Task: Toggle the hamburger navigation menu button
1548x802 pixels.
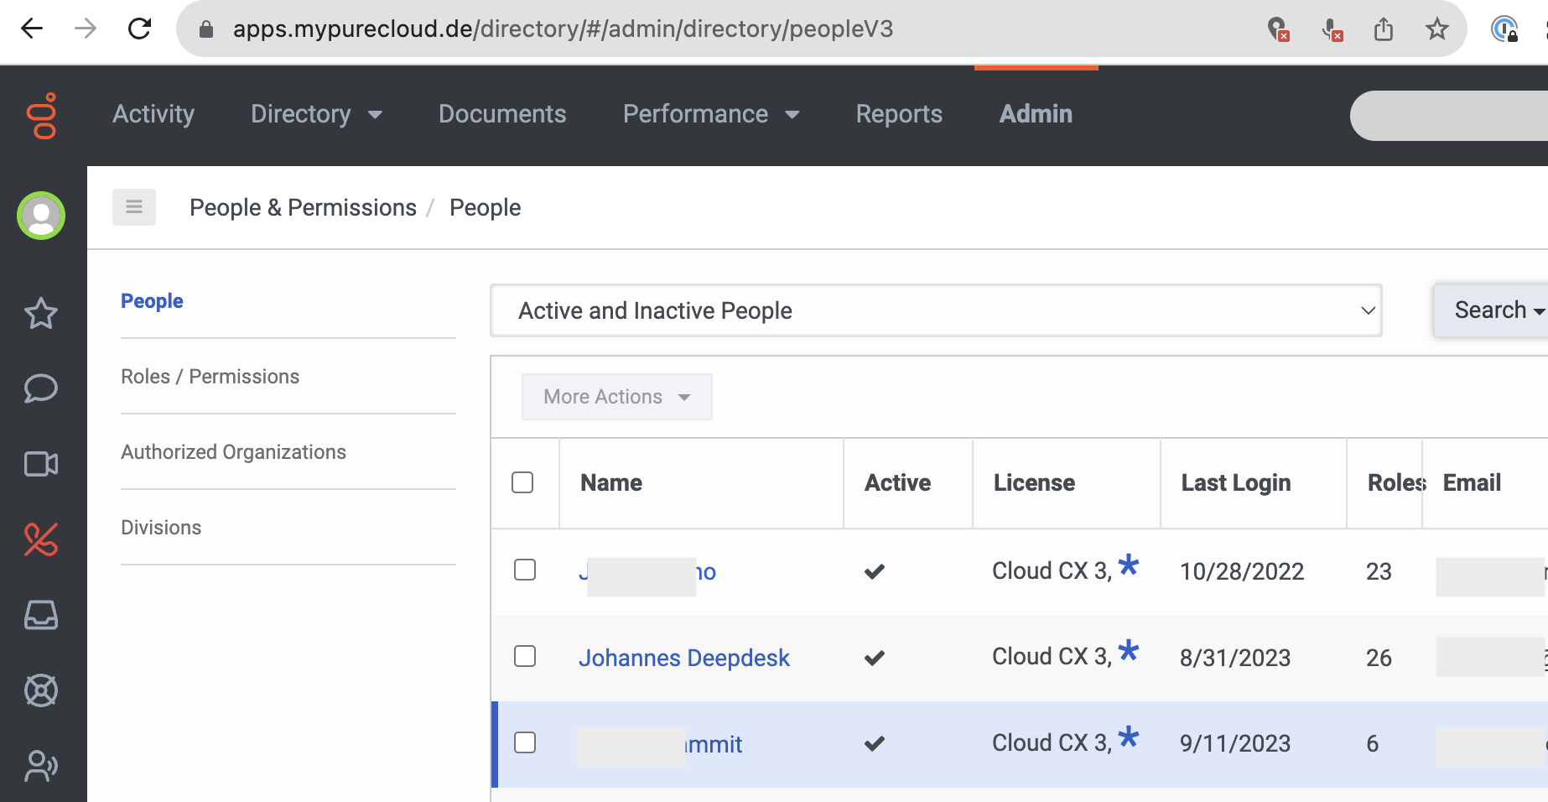Action: coord(134,206)
